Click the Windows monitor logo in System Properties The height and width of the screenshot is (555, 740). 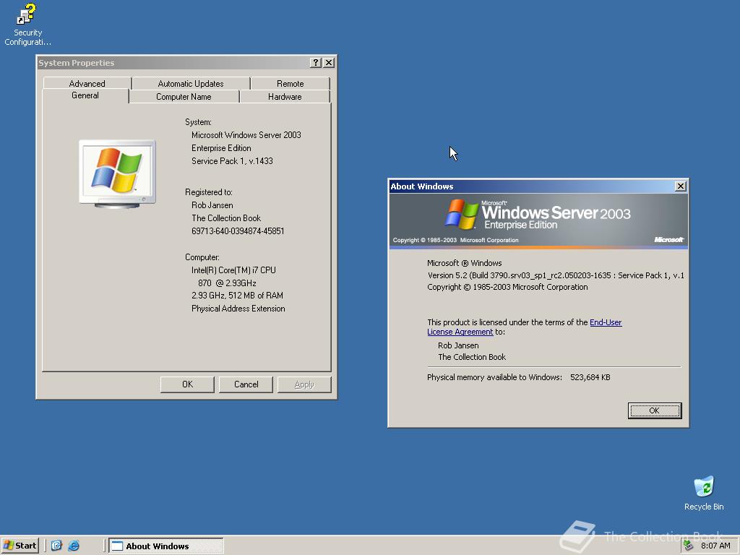click(x=117, y=174)
